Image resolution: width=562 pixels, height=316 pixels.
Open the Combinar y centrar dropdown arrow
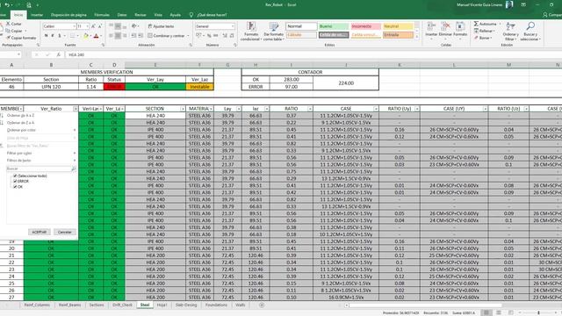tap(188, 36)
